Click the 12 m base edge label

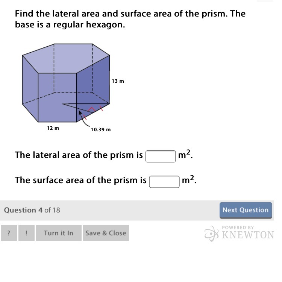tap(53, 128)
